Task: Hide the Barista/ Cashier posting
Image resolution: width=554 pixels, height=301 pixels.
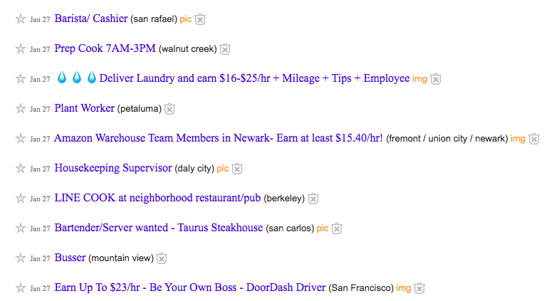Action: [200, 19]
